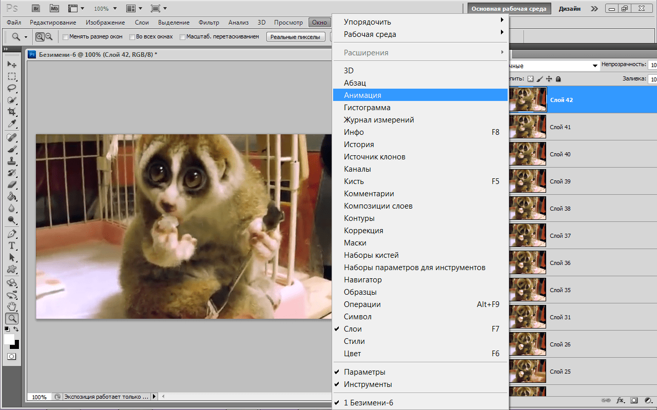Image resolution: width=657 pixels, height=410 pixels.
Task: Create new adjustment layer
Action: (x=648, y=400)
